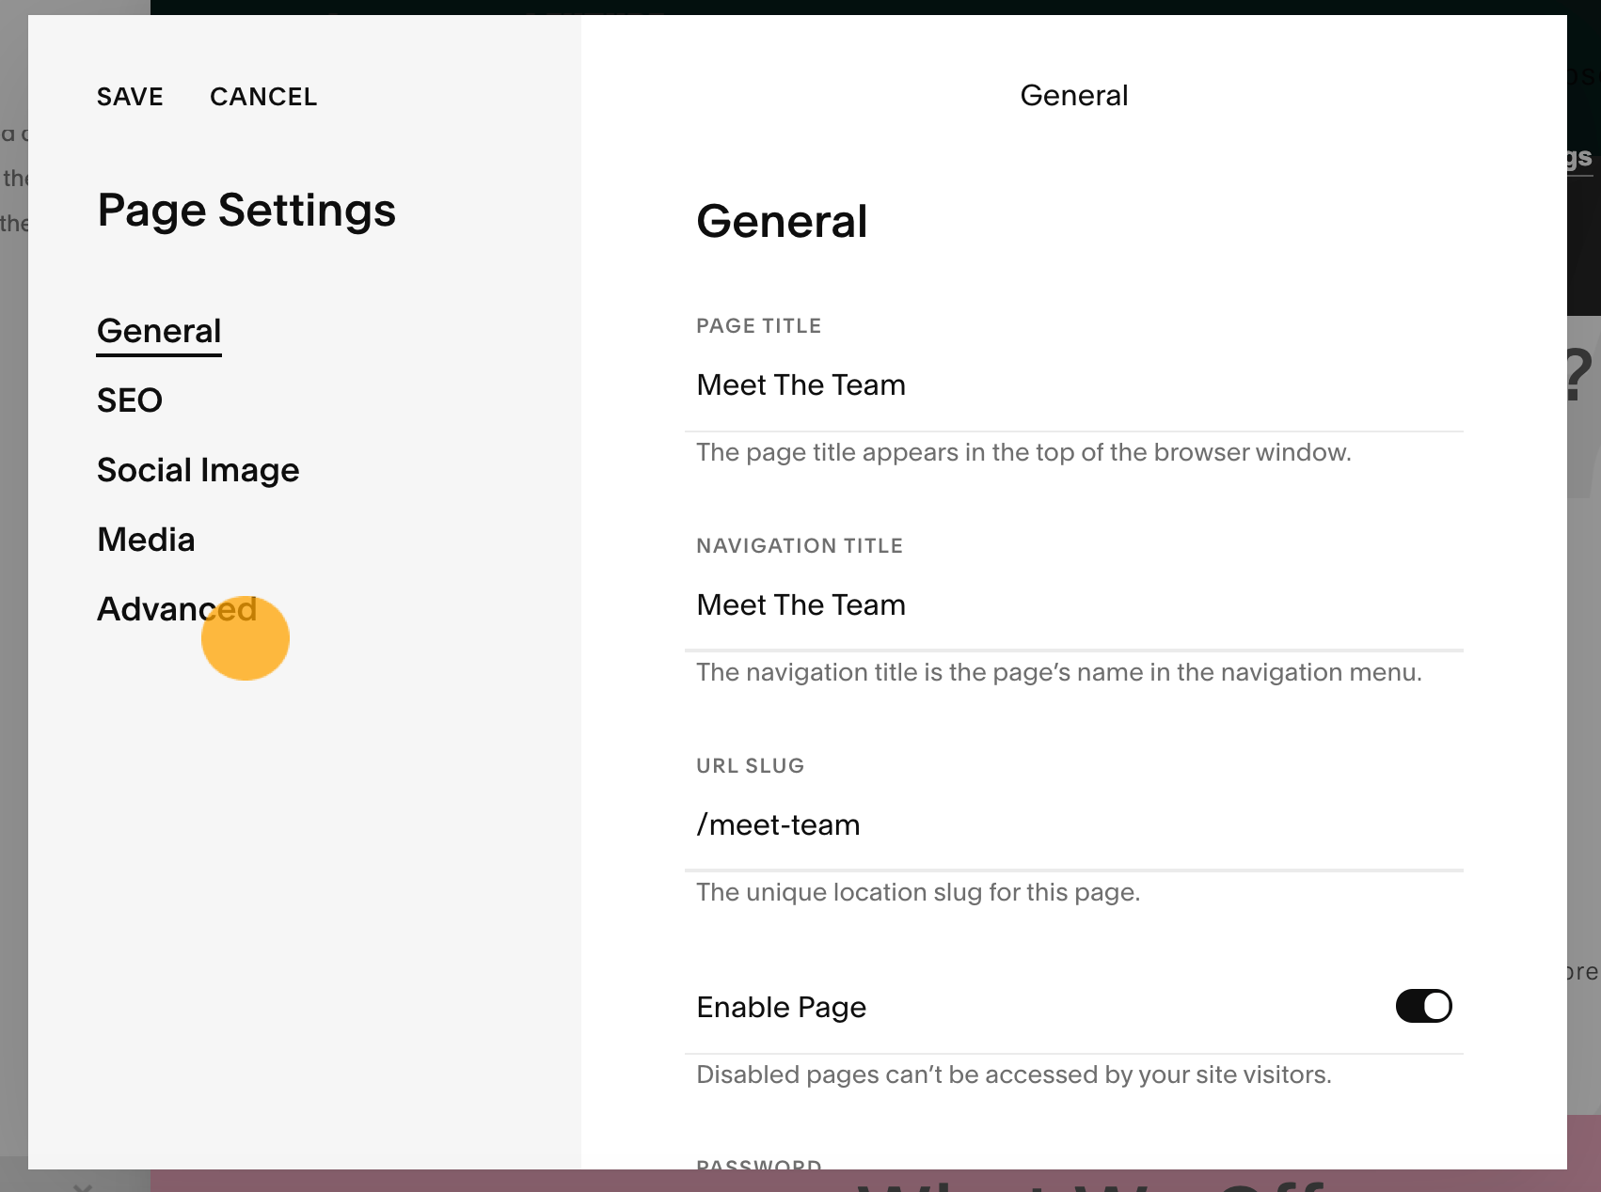This screenshot has width=1601, height=1192.
Task: Open the Social Image tab
Action: point(198,470)
